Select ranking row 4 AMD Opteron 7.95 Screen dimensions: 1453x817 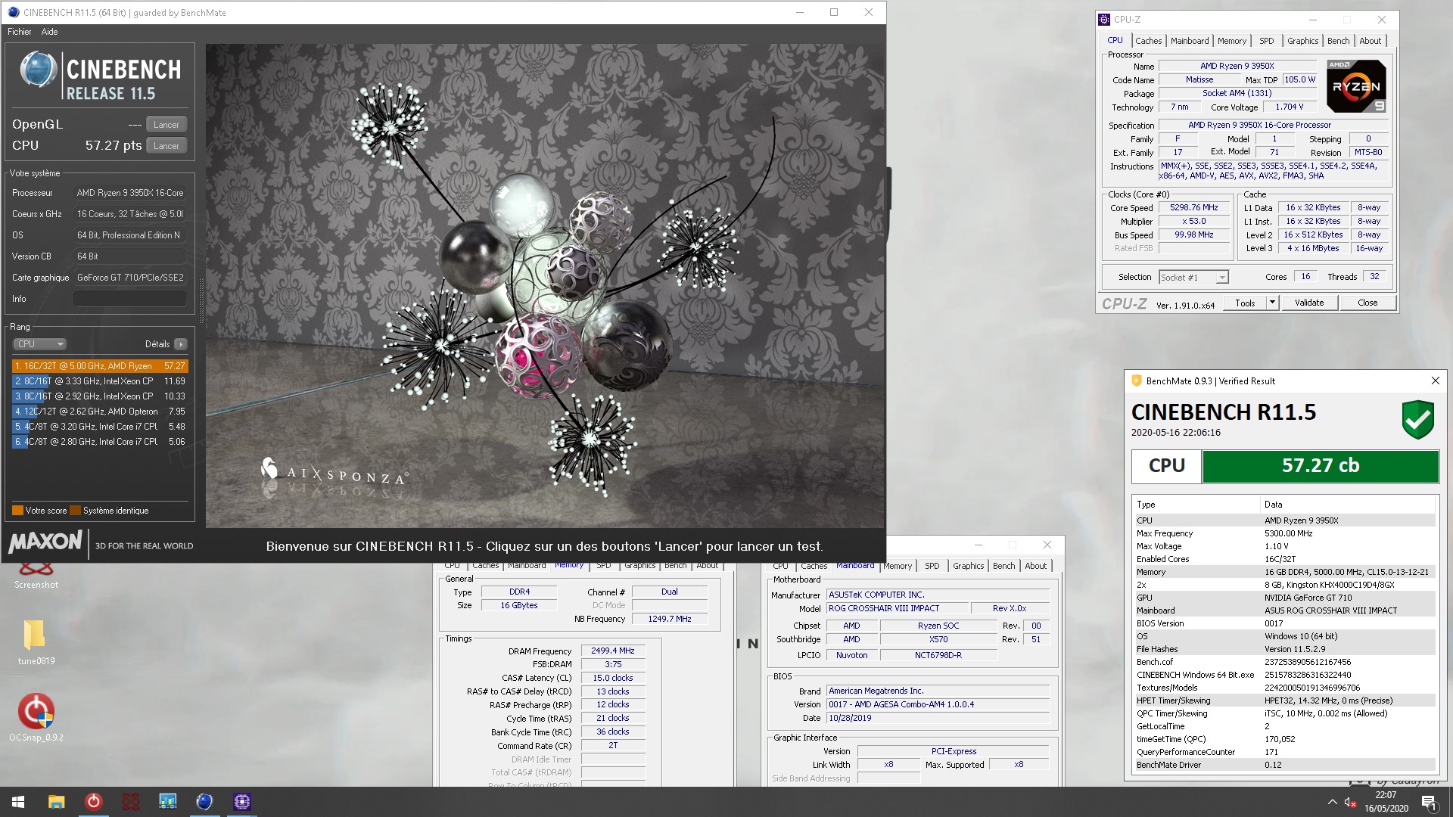[x=99, y=412]
